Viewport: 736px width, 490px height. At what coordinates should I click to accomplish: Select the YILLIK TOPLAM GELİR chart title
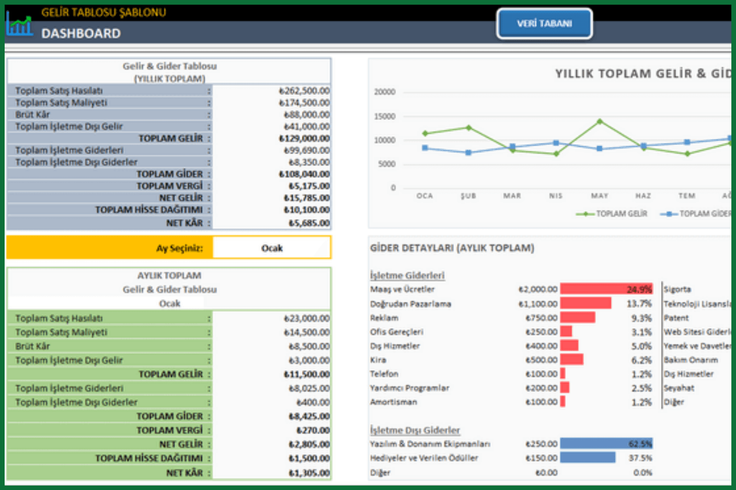642,74
